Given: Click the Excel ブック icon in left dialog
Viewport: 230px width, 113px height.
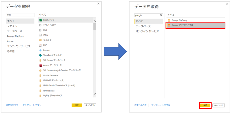Looking at the screenshot, I should pos(40,20).
